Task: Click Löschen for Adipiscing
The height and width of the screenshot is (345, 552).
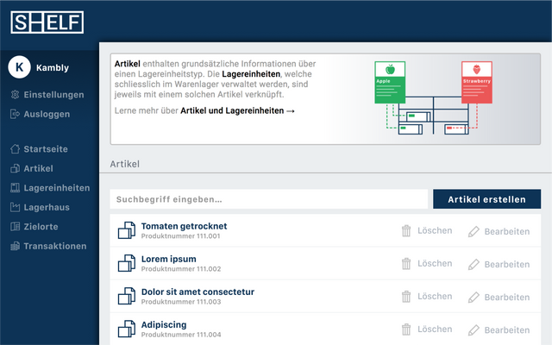Action: coord(435,329)
